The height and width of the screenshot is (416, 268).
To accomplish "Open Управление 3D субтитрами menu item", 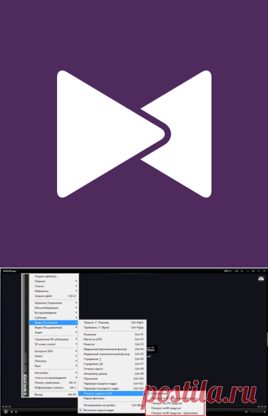I will [54, 339].
